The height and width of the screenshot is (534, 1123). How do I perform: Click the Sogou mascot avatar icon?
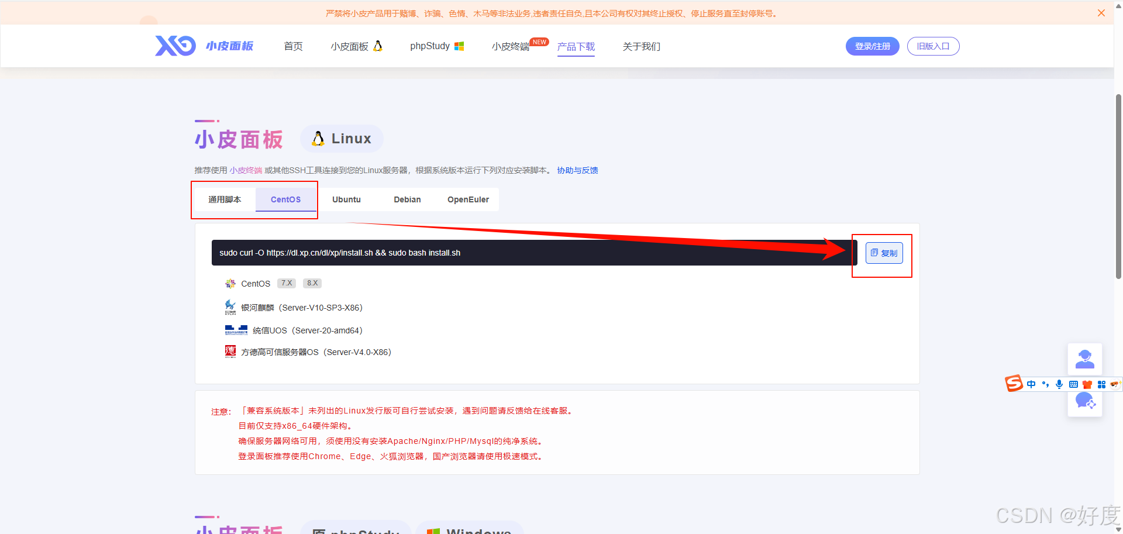click(1114, 384)
